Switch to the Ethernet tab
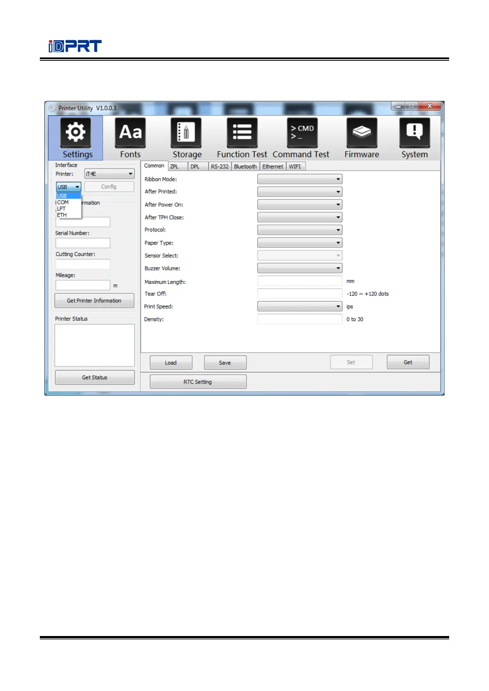This screenshot has height=691, width=489. pos(273,167)
